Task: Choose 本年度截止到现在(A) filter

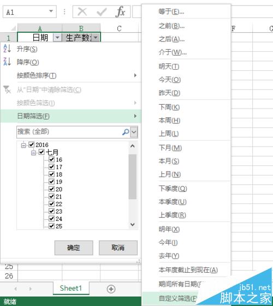Action: pos(188,270)
